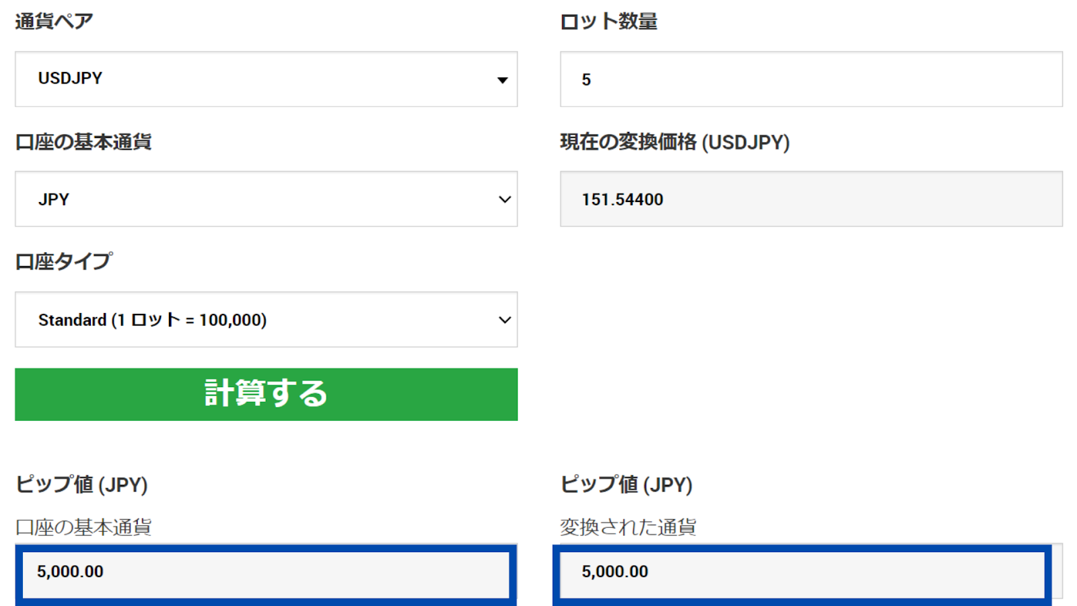The height and width of the screenshot is (606, 1077).
Task: Click into the ロット数量 field showing 5
Action: (810, 79)
